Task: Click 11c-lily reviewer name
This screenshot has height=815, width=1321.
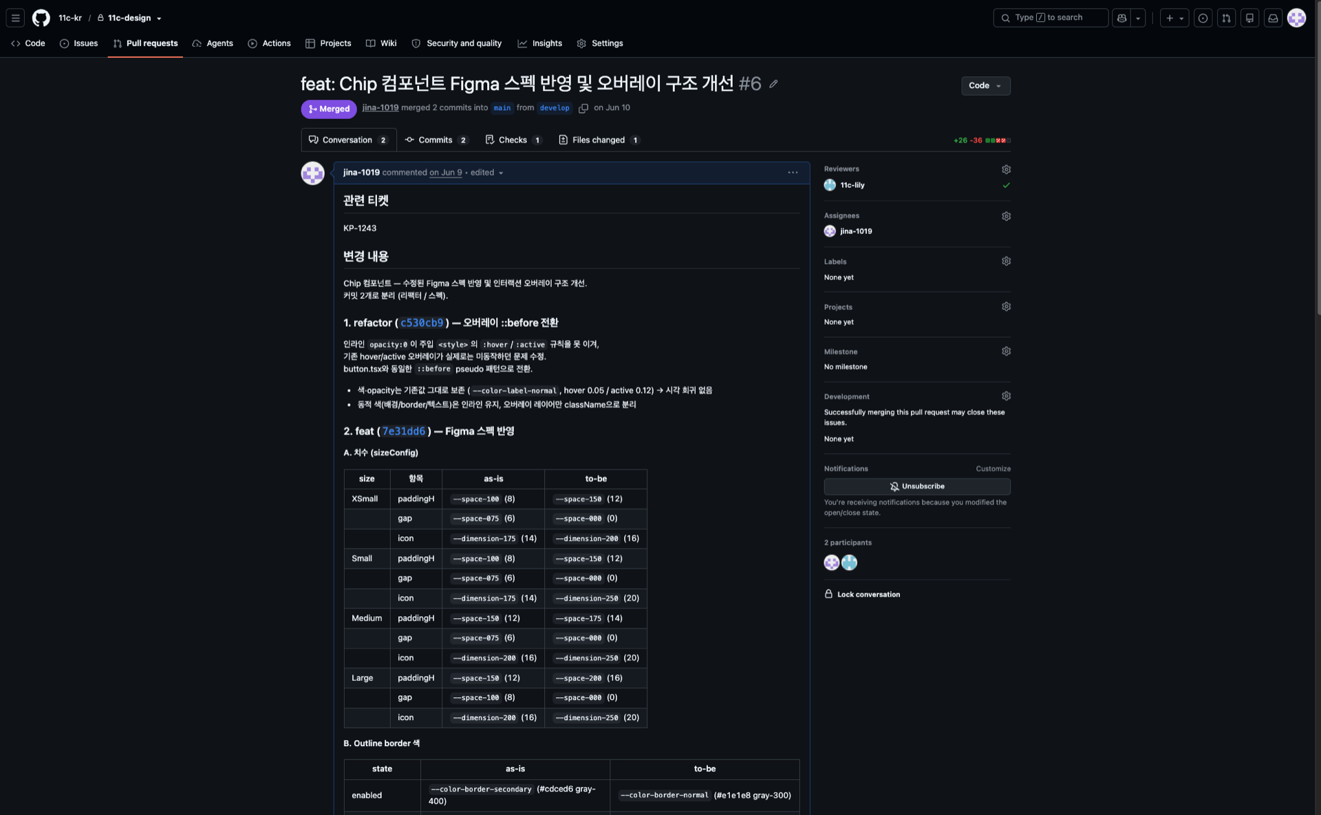Action: [852, 185]
